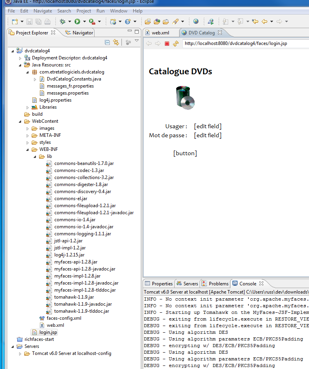
Task: Click Collapse All in Project Explorer
Action: (107, 43)
